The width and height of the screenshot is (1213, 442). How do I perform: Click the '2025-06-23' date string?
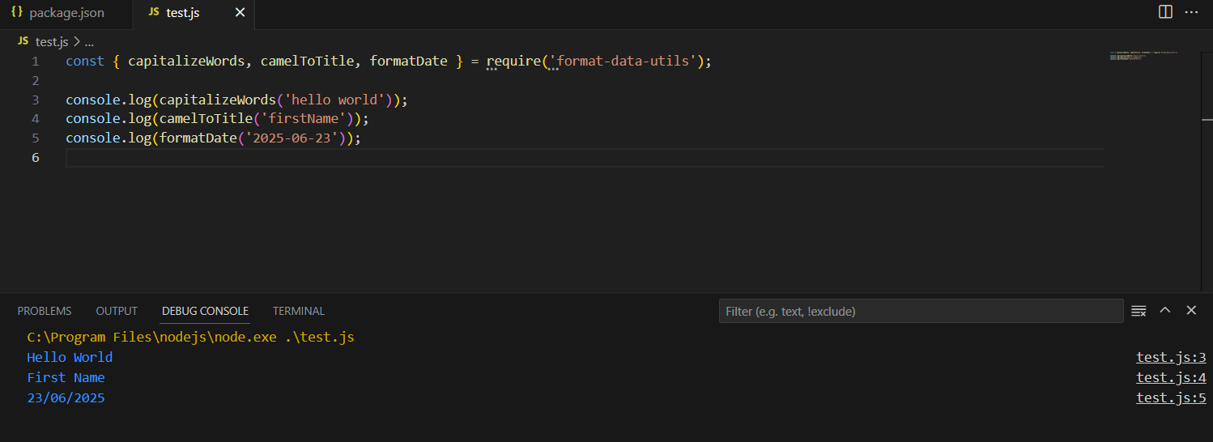292,138
